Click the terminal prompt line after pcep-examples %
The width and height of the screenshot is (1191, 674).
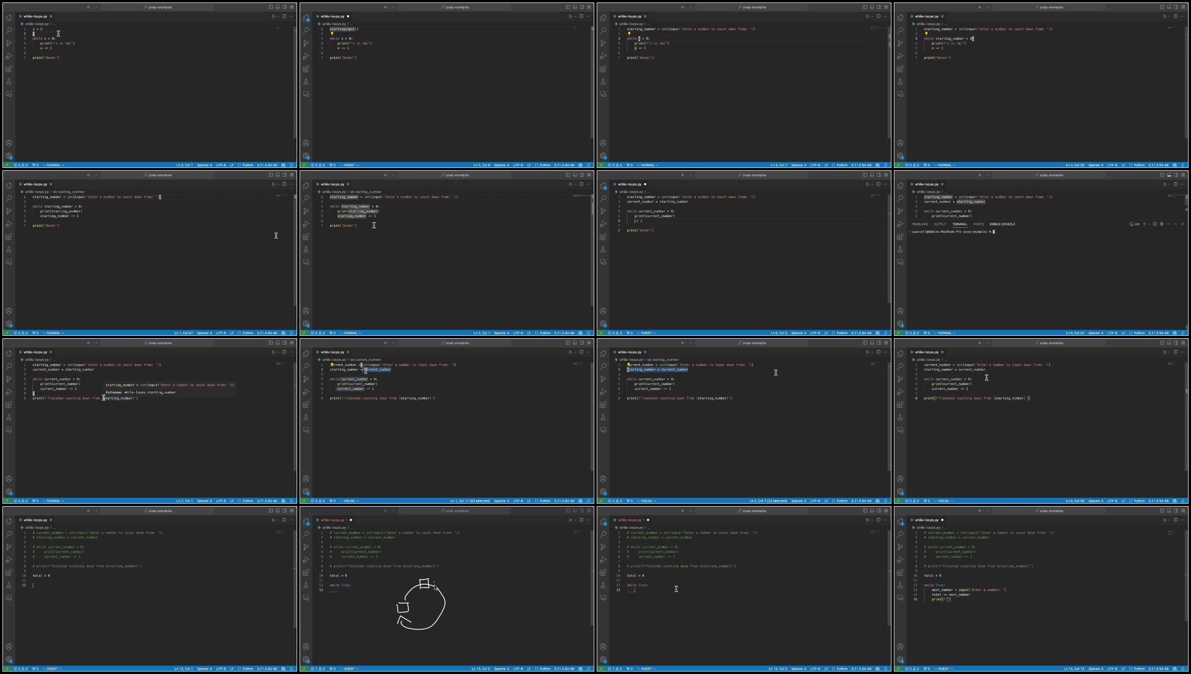(994, 232)
